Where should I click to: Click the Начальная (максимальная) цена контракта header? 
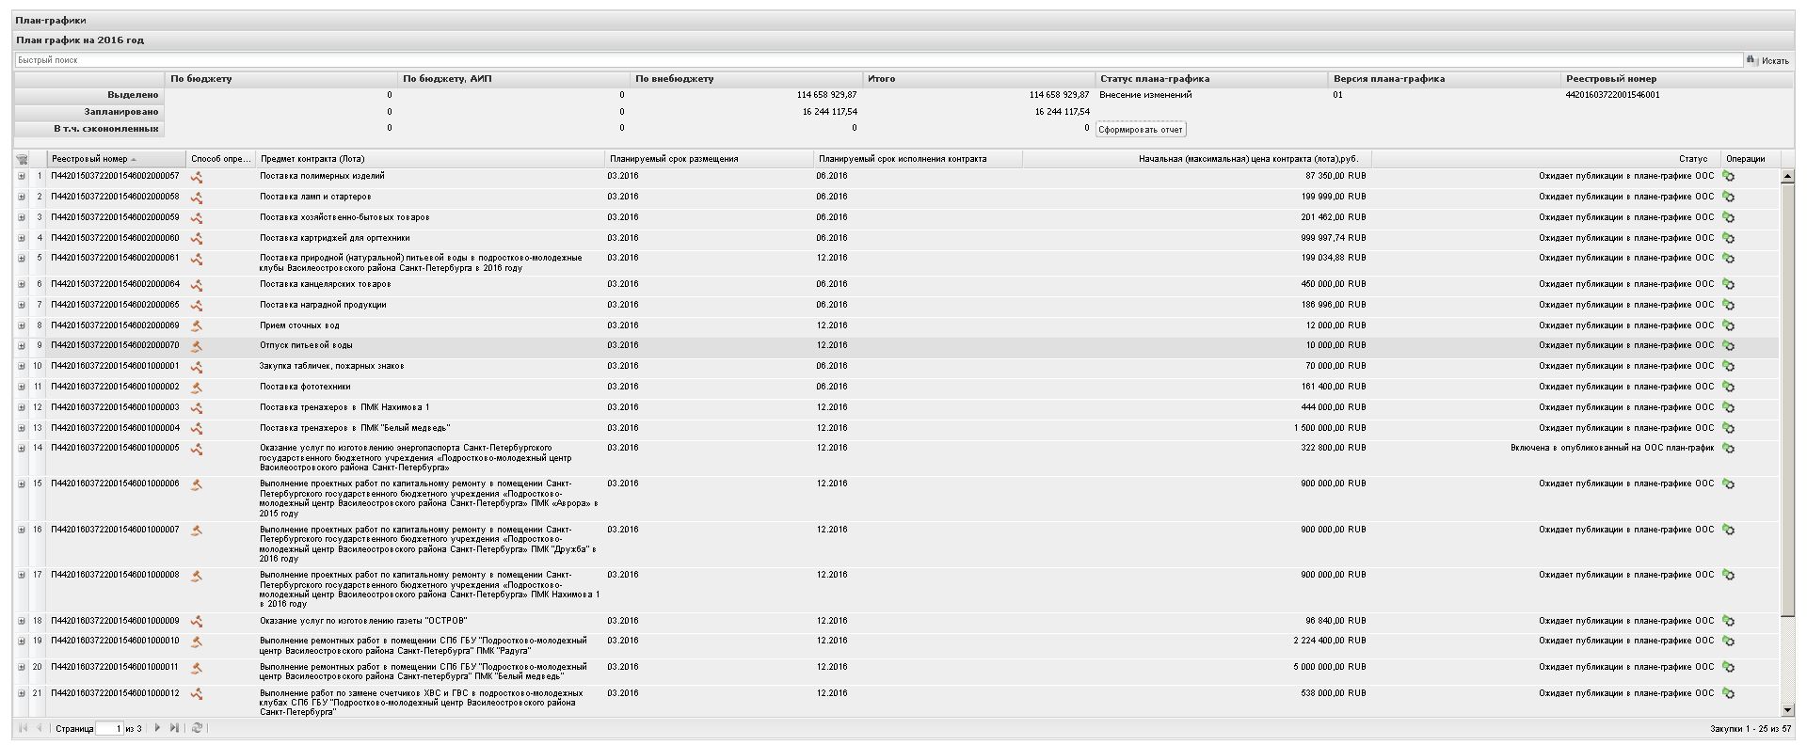1196,159
